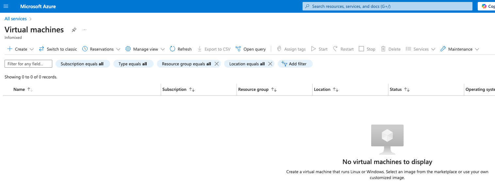
Task: Click the Filter for any field input
Action: tap(28, 64)
